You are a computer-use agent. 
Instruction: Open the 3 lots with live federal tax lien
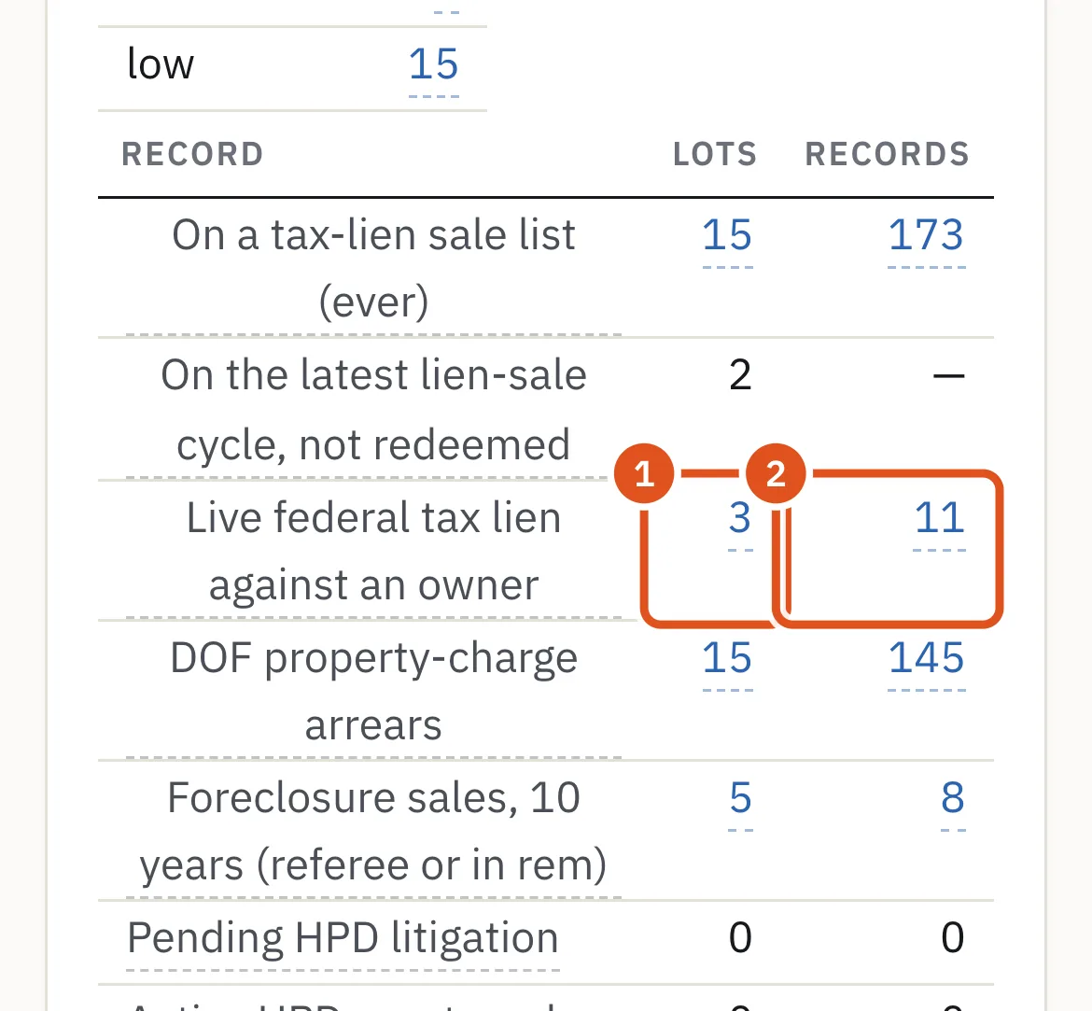tap(739, 518)
